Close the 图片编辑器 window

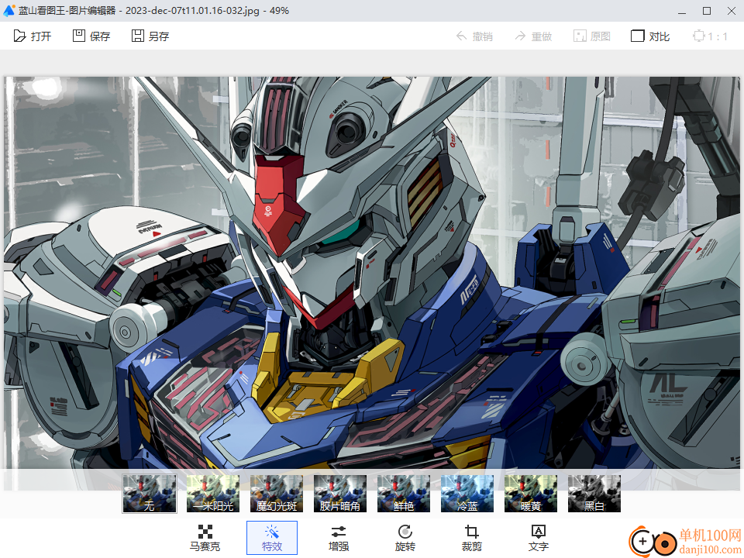(x=732, y=11)
